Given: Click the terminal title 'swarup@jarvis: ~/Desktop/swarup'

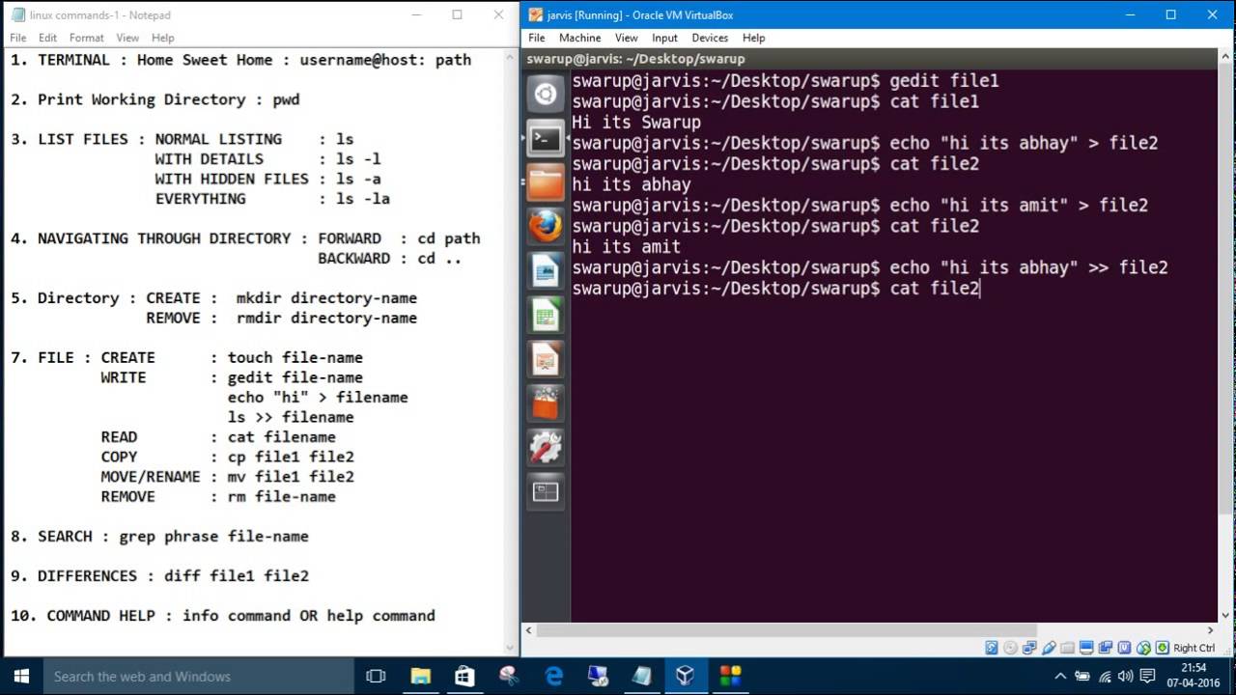Looking at the screenshot, I should click(x=635, y=59).
